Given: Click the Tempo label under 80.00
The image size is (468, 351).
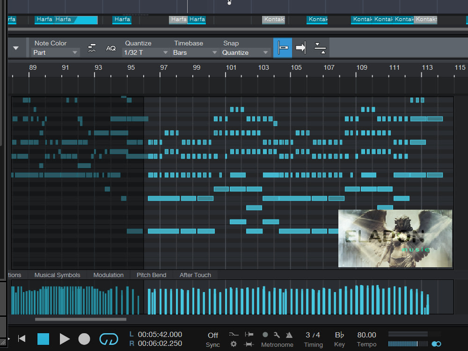Looking at the screenshot, I should (x=366, y=344).
